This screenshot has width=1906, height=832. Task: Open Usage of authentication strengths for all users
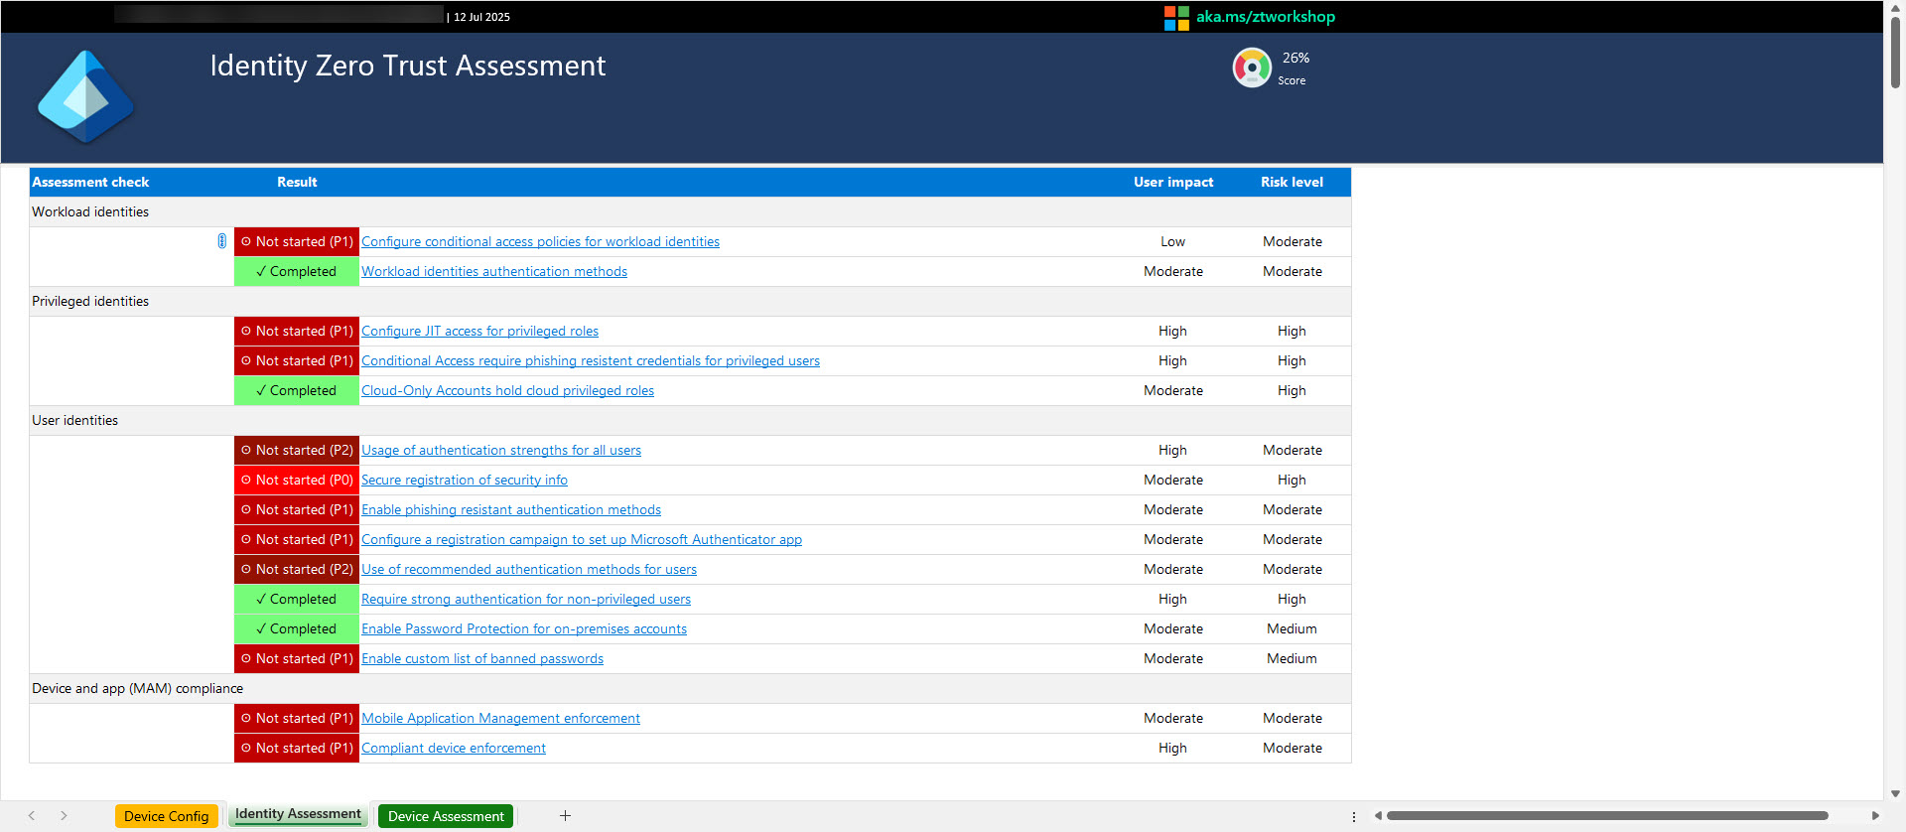click(501, 450)
